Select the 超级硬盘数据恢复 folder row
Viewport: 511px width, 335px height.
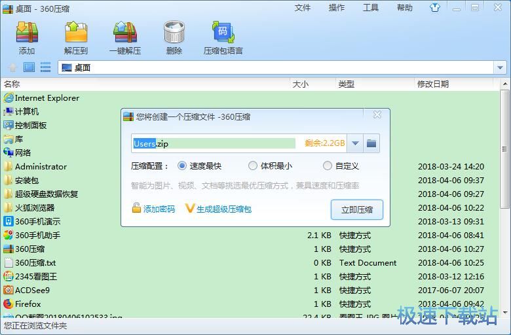point(250,194)
